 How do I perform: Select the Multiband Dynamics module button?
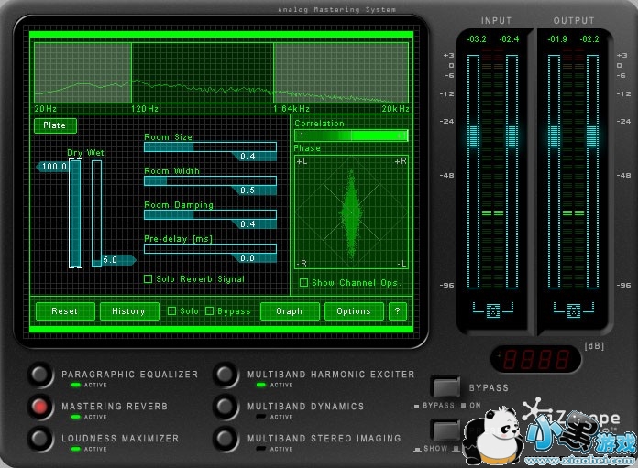tap(225, 407)
